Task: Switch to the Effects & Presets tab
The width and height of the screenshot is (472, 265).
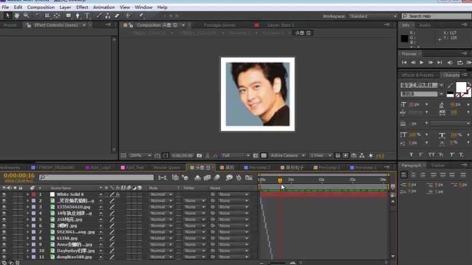Action: click(417, 75)
